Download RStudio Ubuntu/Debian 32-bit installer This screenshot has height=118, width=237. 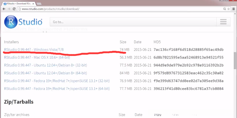(46, 65)
